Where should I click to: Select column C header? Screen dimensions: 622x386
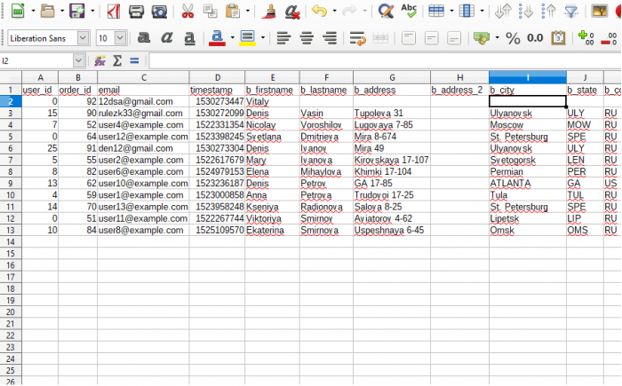[x=143, y=78]
